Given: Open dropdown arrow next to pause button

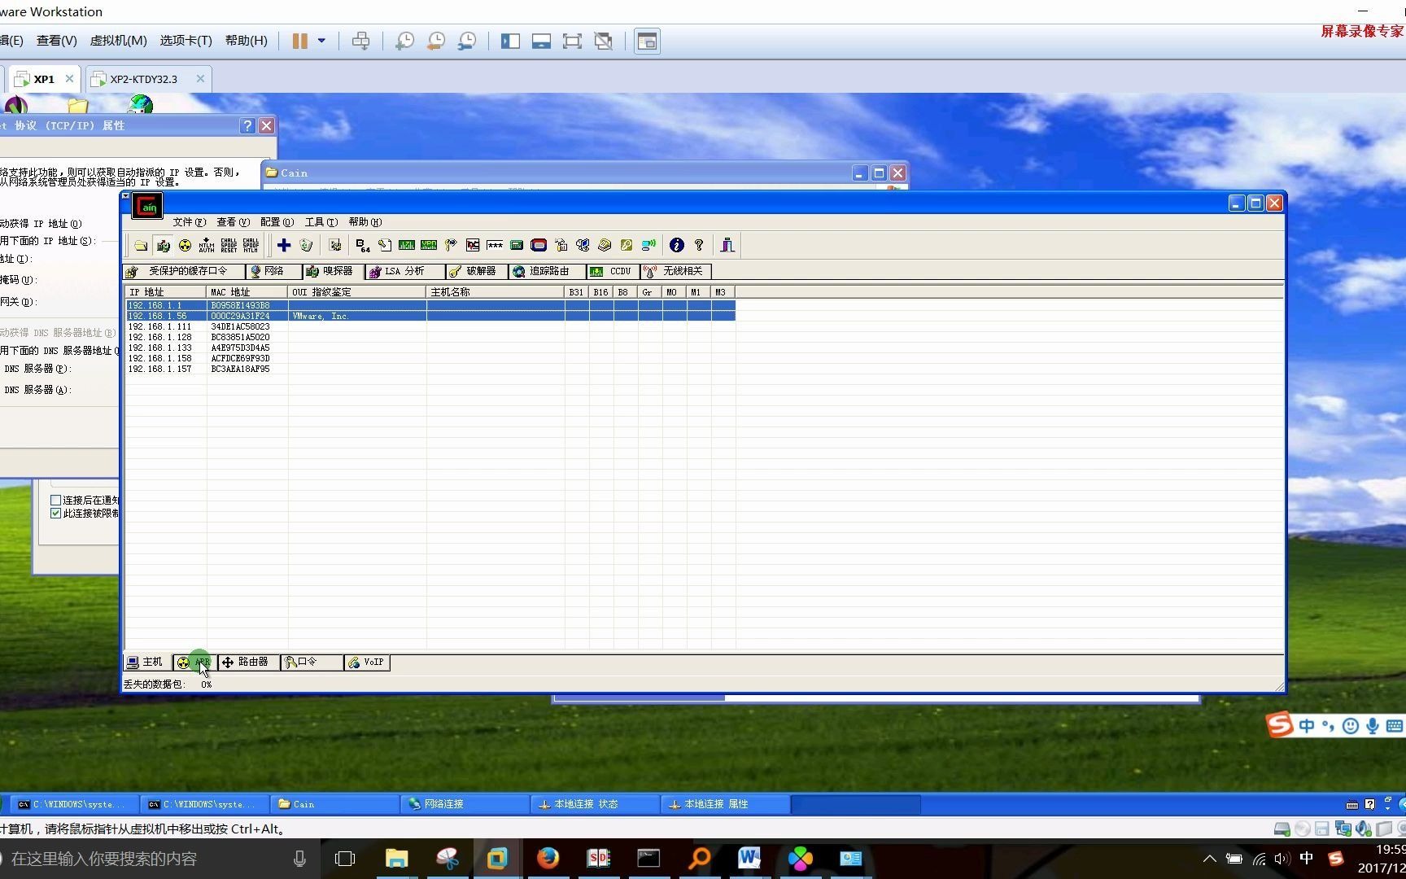Looking at the screenshot, I should tap(321, 41).
